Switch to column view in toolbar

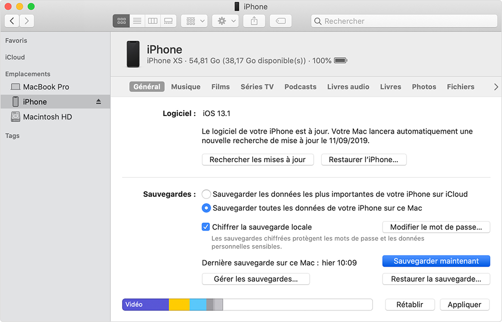coord(153,21)
